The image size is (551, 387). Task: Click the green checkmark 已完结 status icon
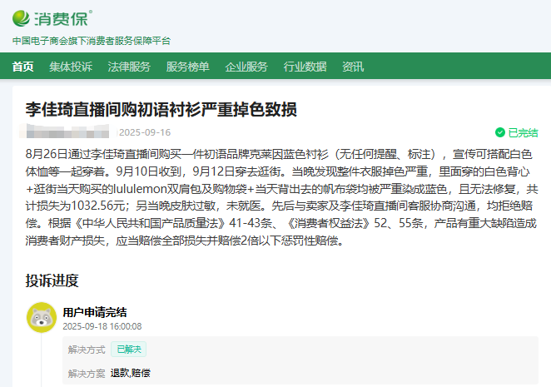[499, 132]
